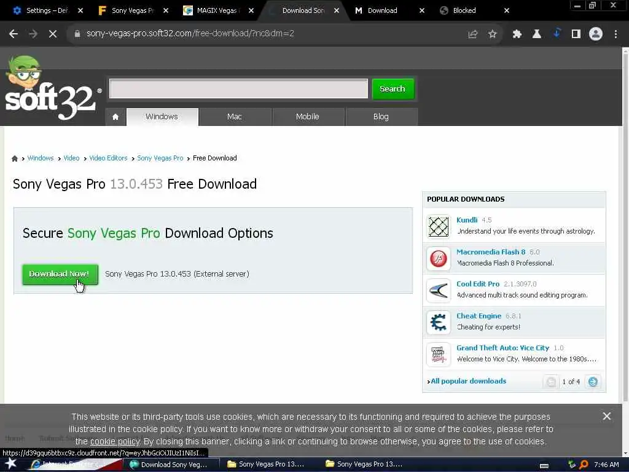Select the Mobile navigation tab
This screenshot has height=472, width=629.
(x=308, y=117)
